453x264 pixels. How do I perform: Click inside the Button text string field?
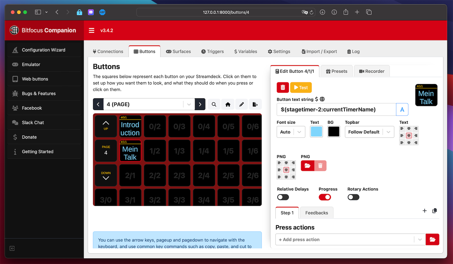coord(334,109)
